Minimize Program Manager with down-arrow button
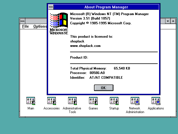 [x=168, y=21]
